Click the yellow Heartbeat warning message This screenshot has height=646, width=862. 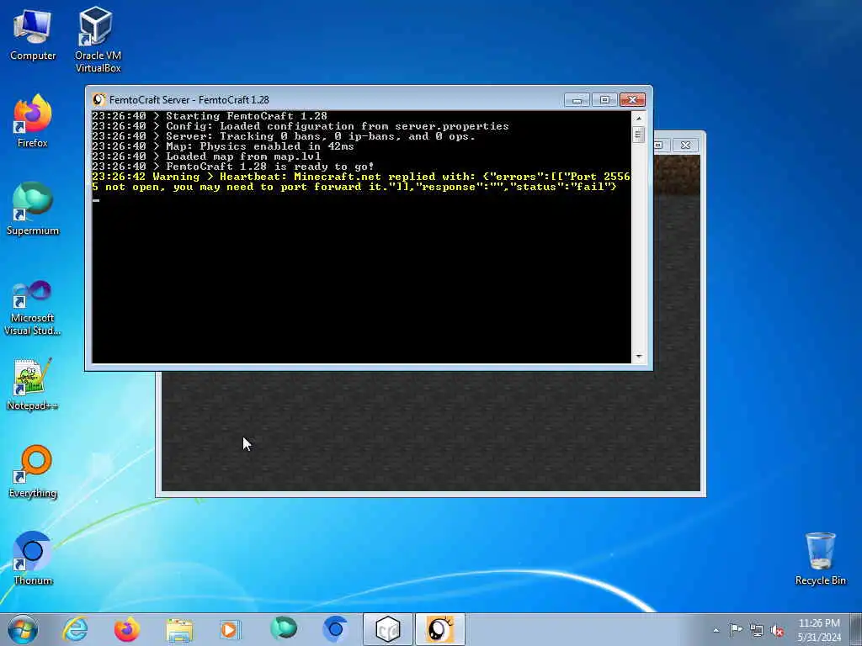(x=360, y=182)
